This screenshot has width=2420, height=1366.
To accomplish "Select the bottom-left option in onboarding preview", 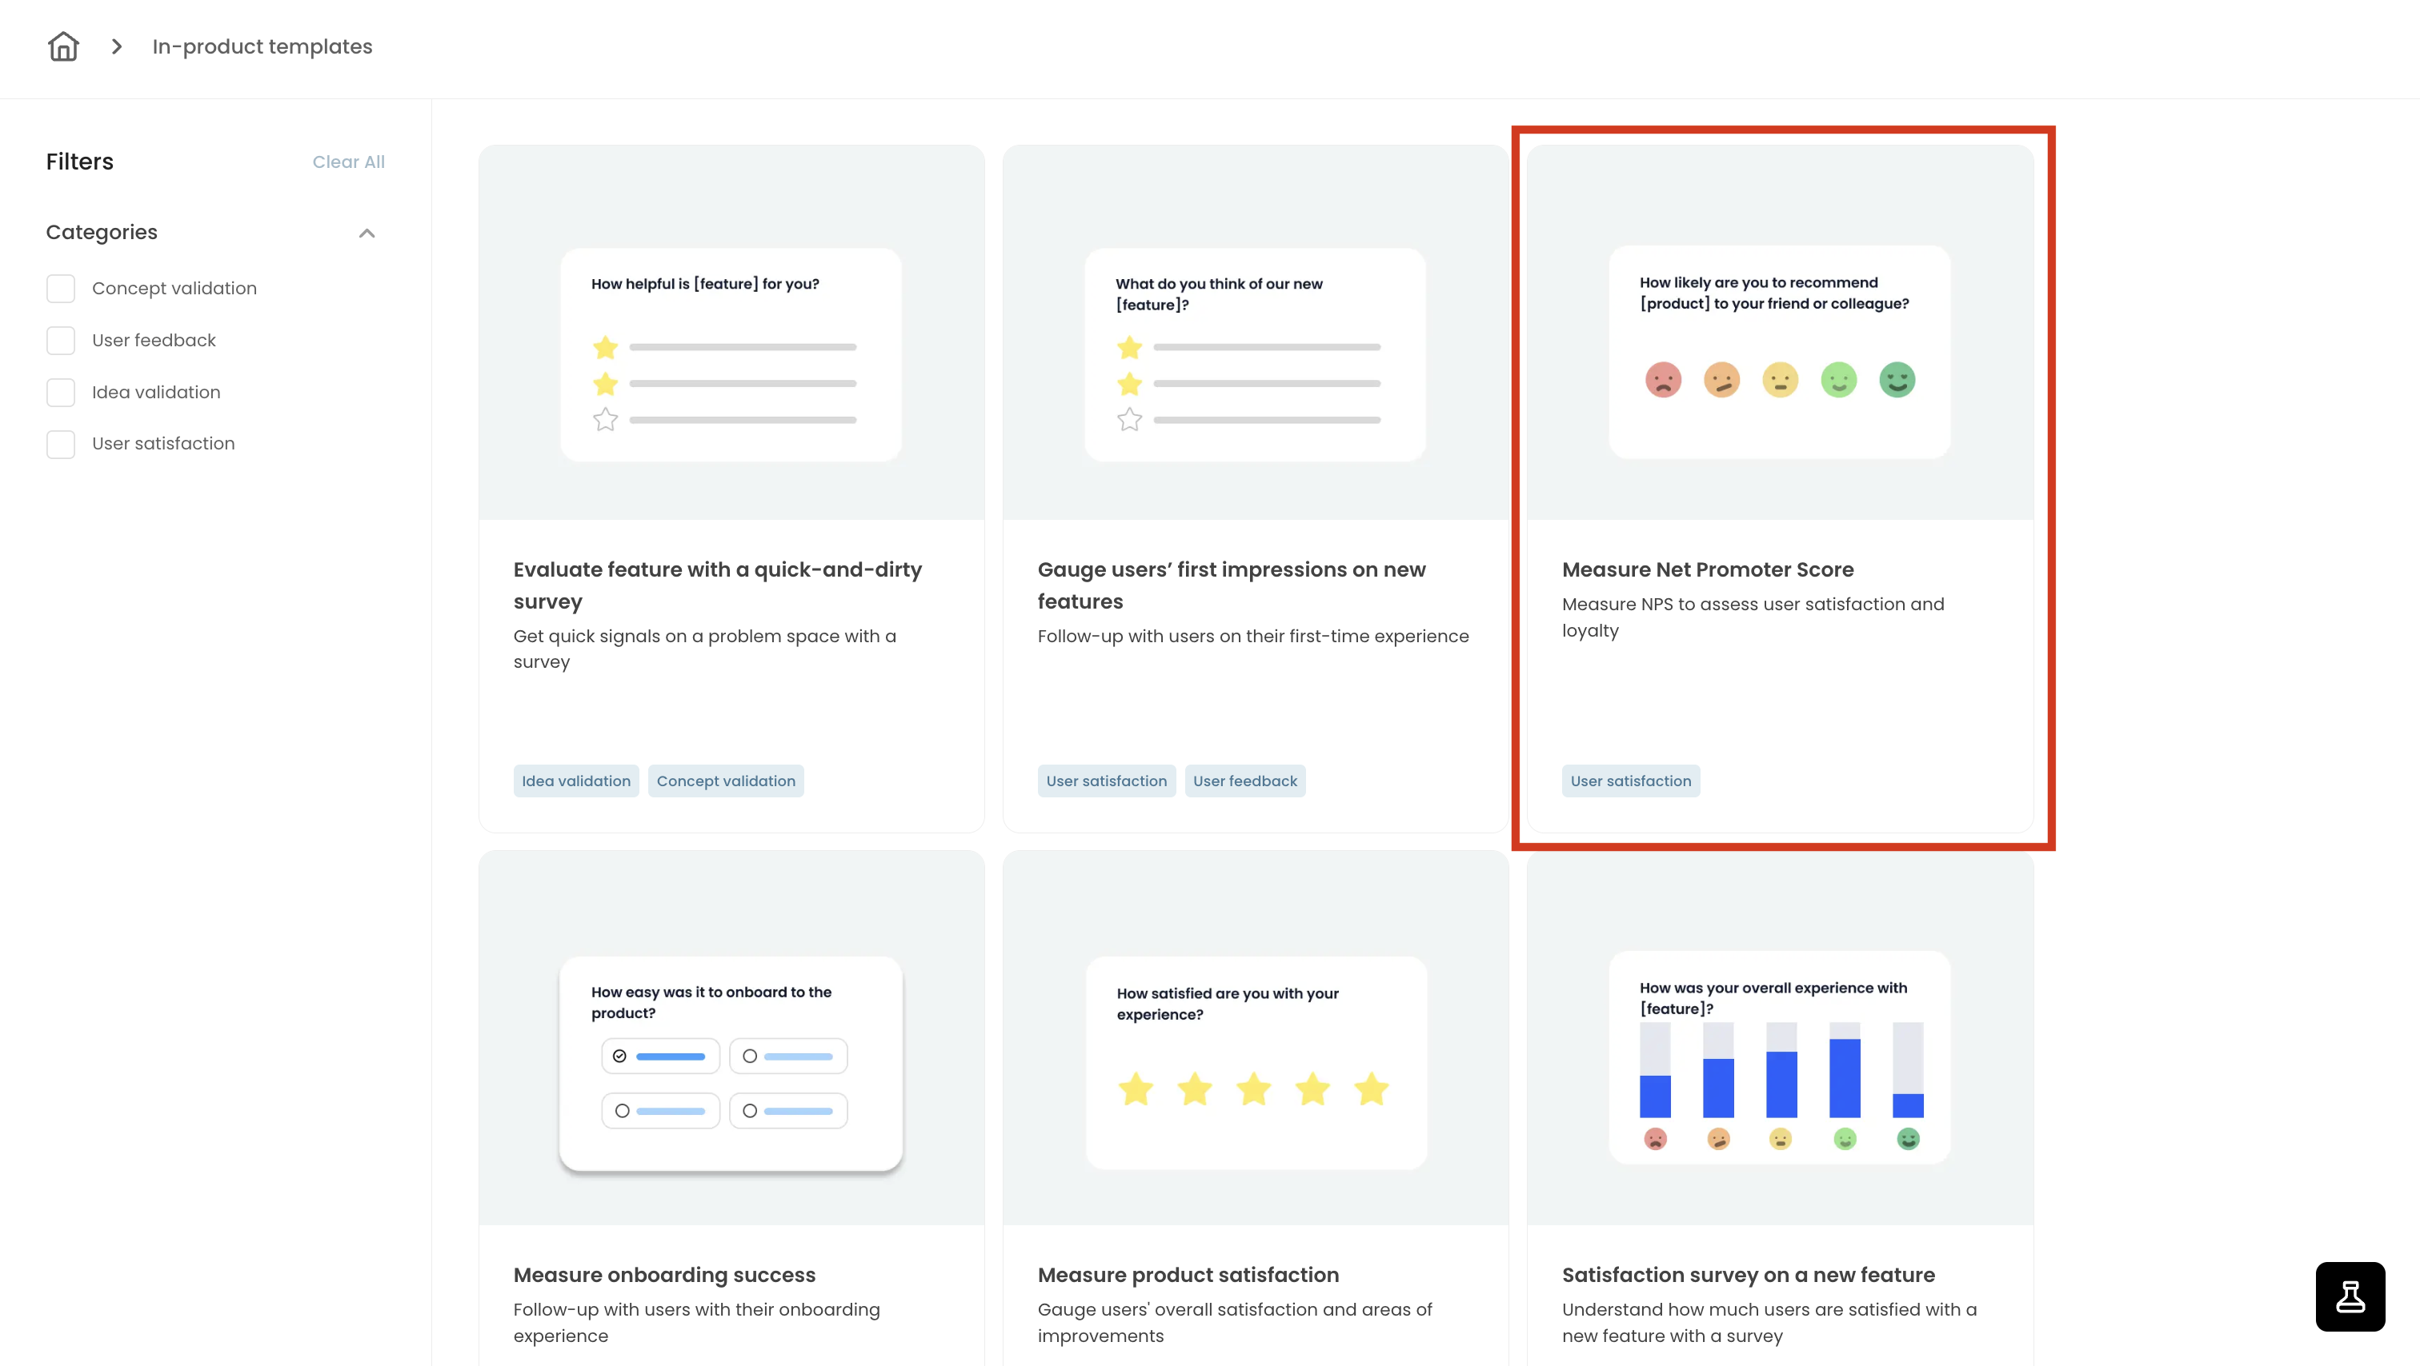I will (660, 1111).
